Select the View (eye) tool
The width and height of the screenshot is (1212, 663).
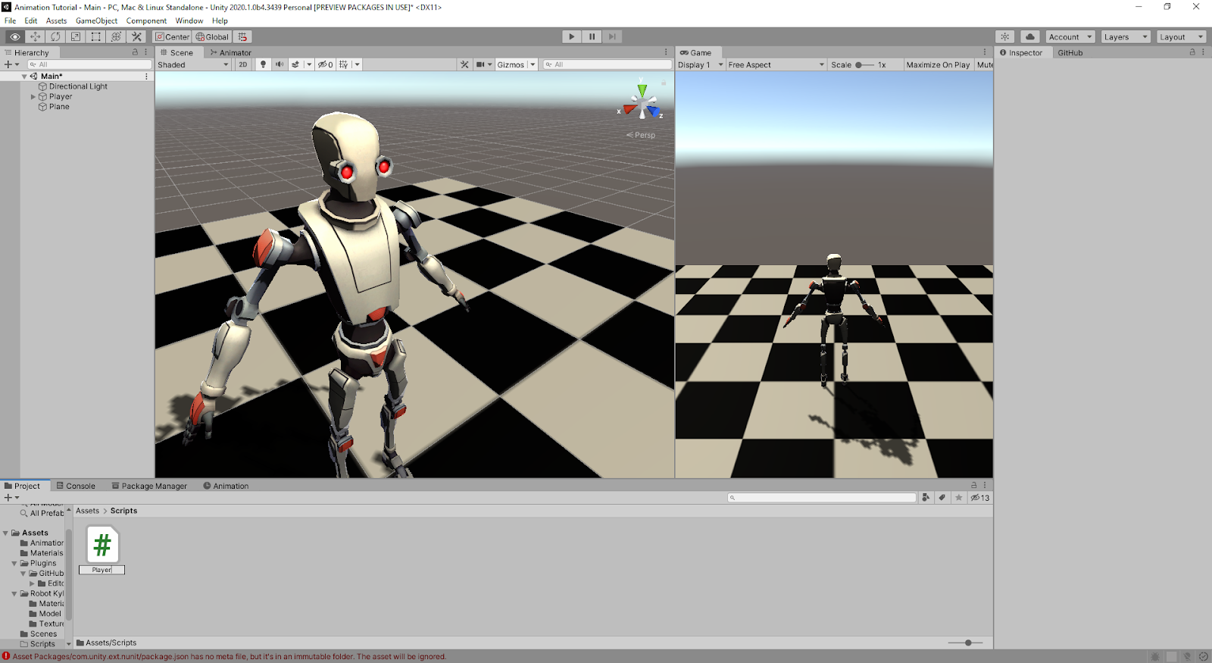coord(14,36)
